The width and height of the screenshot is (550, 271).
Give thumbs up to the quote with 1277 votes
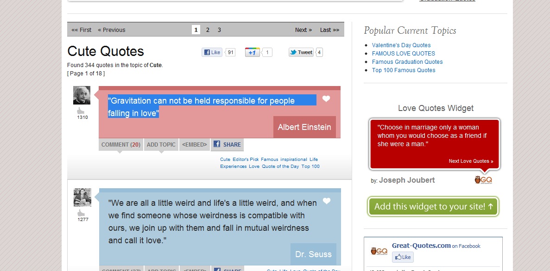click(81, 213)
